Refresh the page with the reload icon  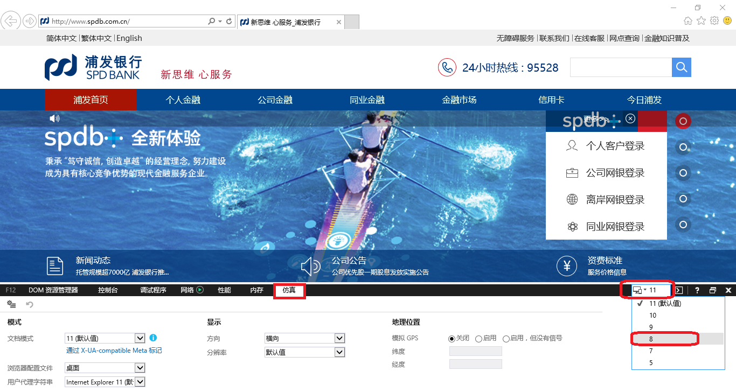point(229,22)
